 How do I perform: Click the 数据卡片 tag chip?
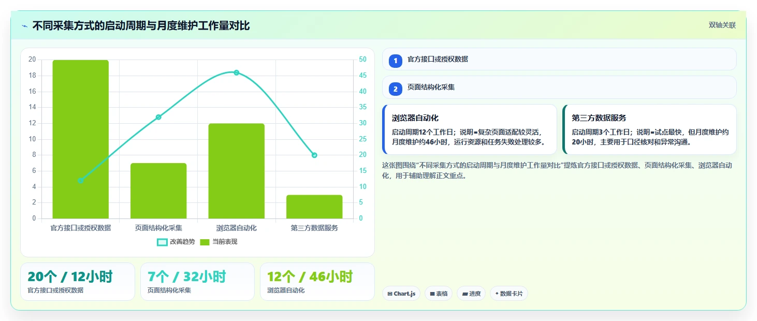[509, 294]
